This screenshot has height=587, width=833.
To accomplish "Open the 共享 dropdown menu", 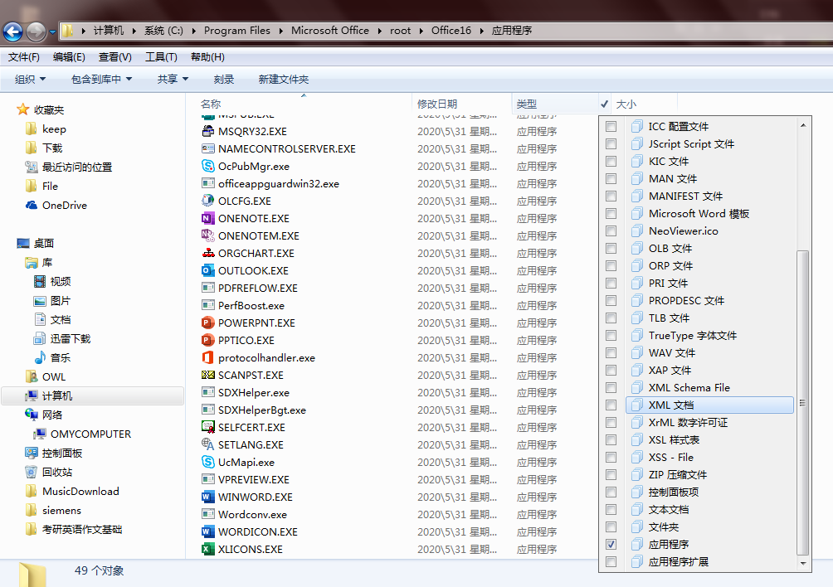I will click(x=173, y=79).
